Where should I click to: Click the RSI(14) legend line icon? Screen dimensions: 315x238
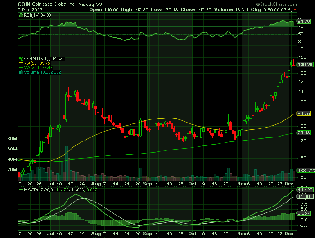click(x=21, y=15)
